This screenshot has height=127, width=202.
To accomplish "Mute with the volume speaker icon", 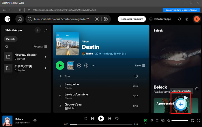I will 169,121.
